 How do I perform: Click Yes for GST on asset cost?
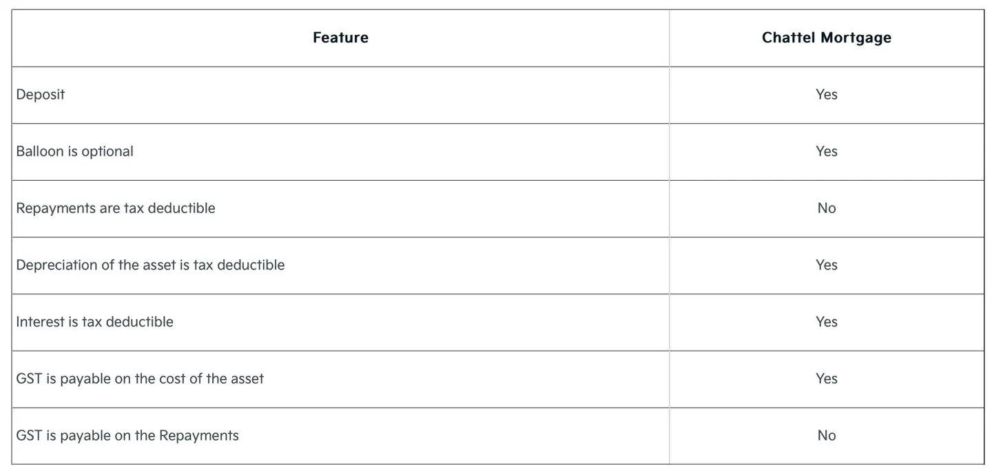pyautogui.click(x=826, y=379)
